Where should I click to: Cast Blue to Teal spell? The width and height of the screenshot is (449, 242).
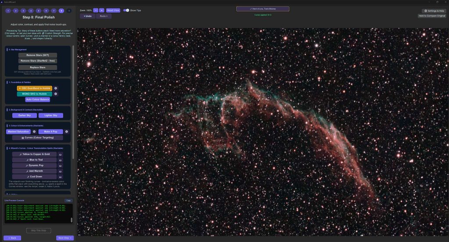pos(34,160)
